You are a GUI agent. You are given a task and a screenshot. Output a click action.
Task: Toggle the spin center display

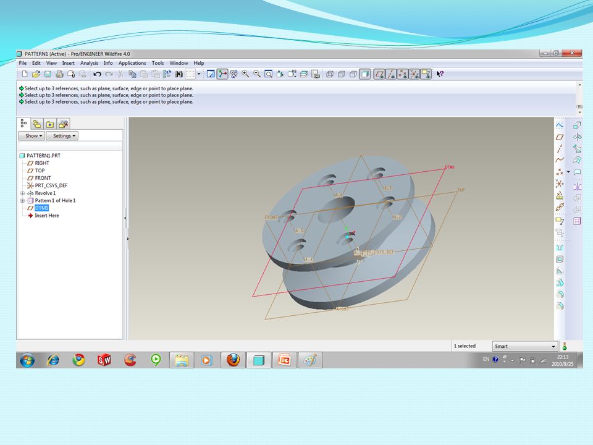click(x=222, y=74)
